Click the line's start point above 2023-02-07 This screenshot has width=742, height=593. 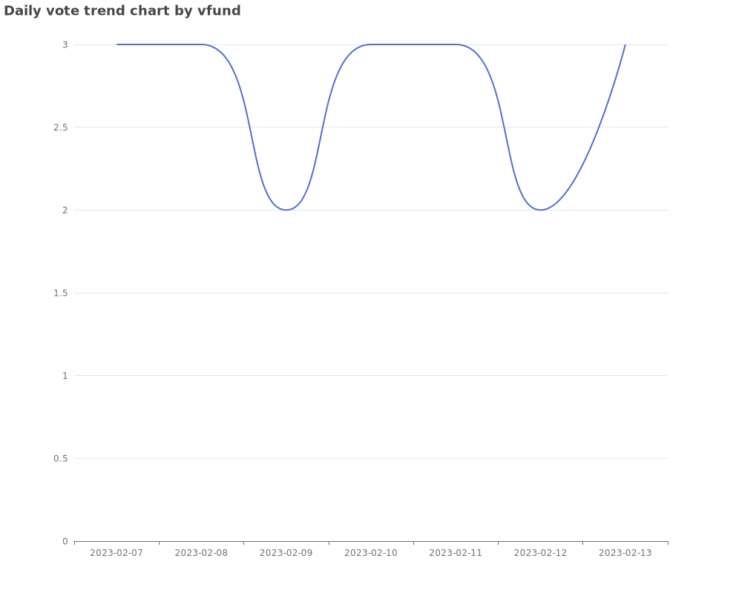click(x=116, y=44)
